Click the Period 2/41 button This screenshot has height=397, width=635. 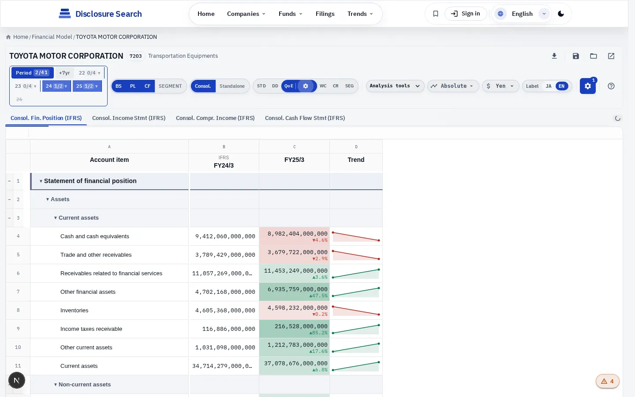pos(33,73)
